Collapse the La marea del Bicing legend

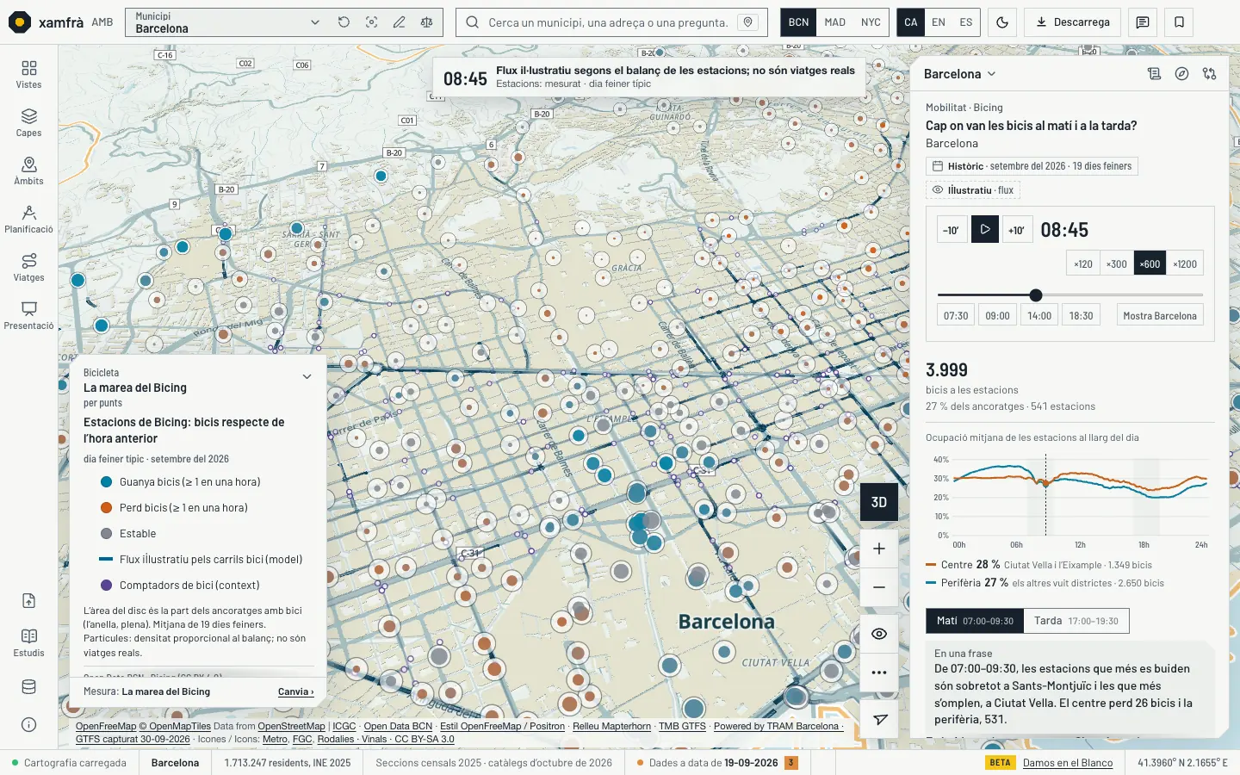coord(307,376)
